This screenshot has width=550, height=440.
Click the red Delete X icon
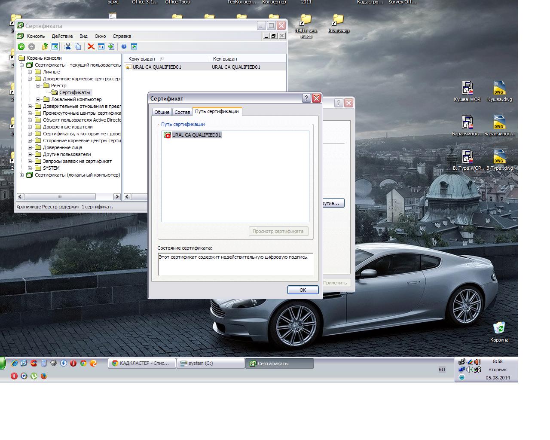tap(91, 47)
